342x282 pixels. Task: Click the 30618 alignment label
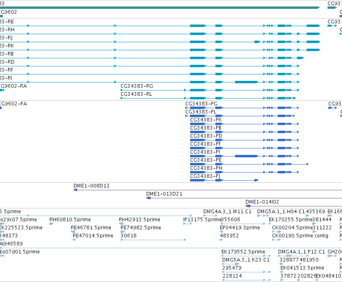(129, 236)
